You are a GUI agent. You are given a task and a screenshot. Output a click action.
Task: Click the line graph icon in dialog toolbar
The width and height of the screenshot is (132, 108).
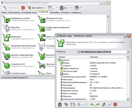85,104
